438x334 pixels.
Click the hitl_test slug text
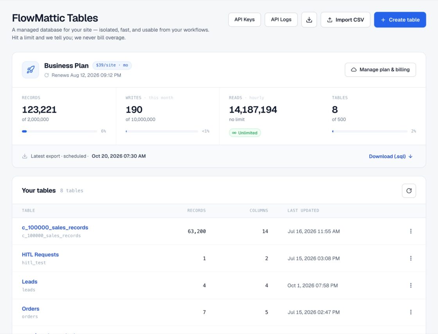34,262
